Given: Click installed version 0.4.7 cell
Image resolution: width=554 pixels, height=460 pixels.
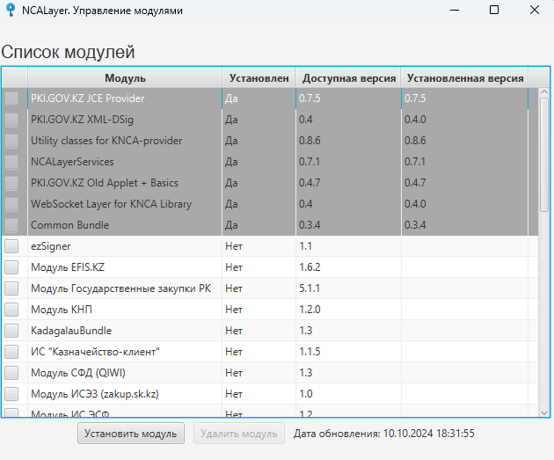Looking at the screenshot, I should 415,183.
